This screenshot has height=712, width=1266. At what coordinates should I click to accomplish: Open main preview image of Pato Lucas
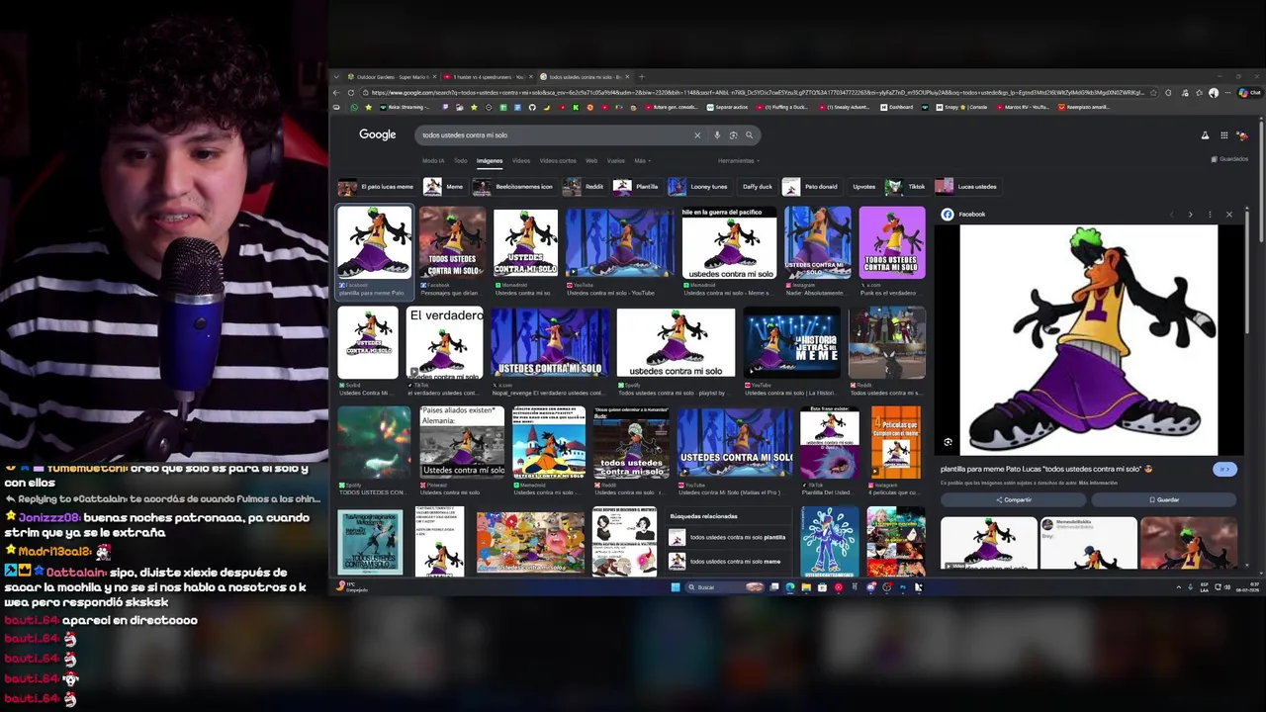1088,341
